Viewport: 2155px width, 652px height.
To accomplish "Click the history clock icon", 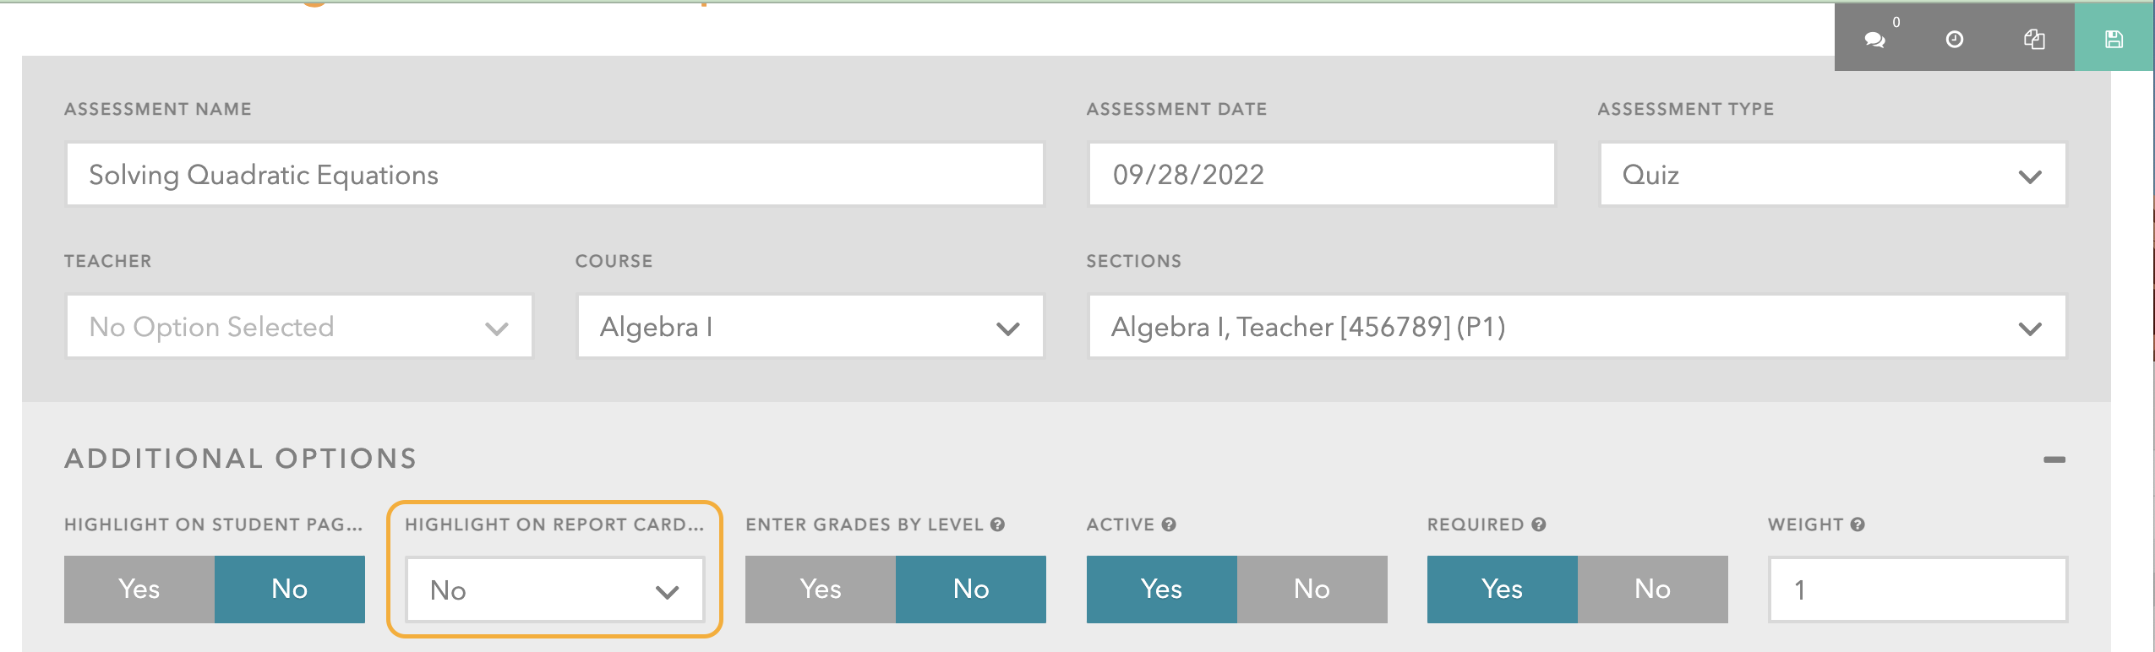I will (x=1954, y=40).
